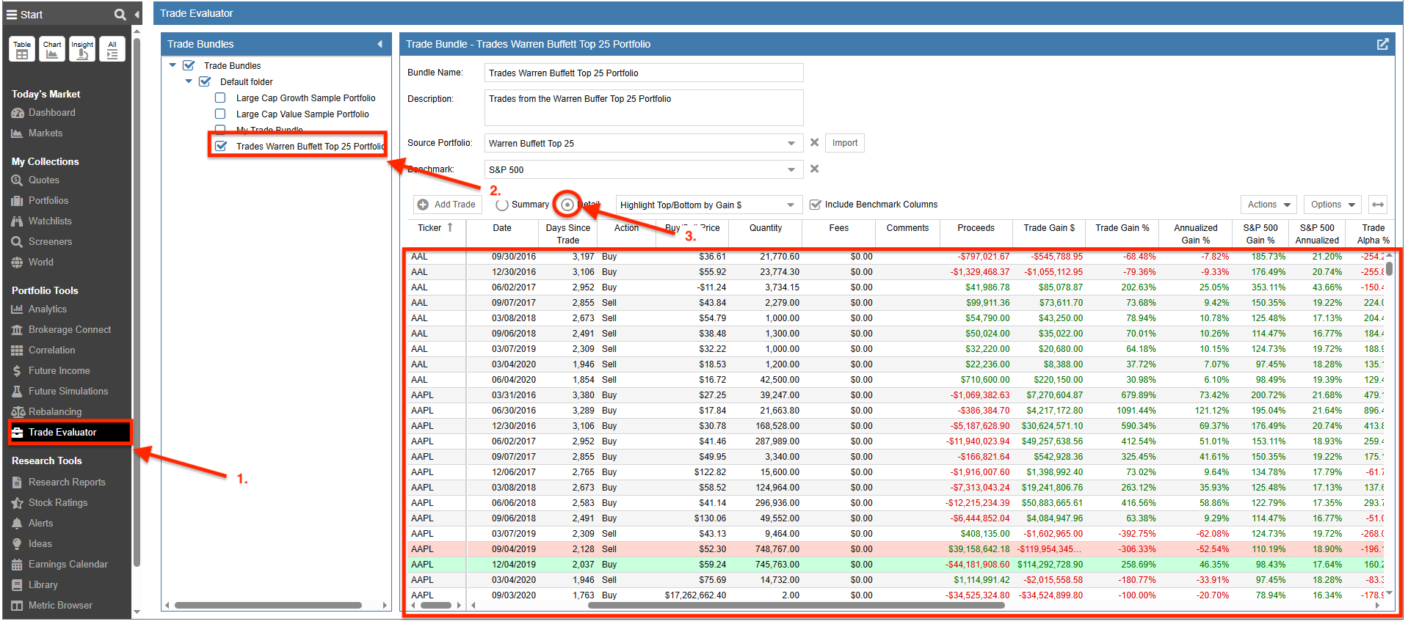The image size is (1408, 624).
Task: Edit the Description text area
Action: 644,108
